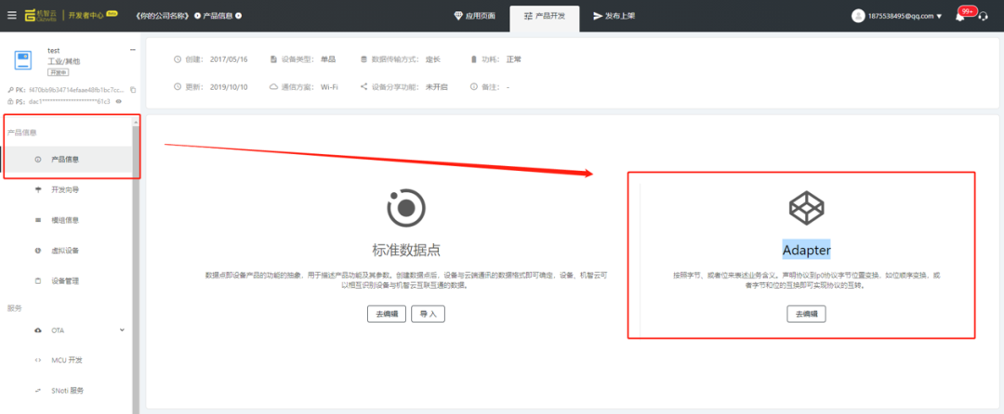The width and height of the screenshot is (1004, 414).
Task: Open the hamburger menu in the header
Action: point(12,16)
